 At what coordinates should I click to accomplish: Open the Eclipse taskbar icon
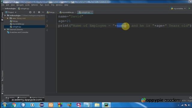point(42,105)
